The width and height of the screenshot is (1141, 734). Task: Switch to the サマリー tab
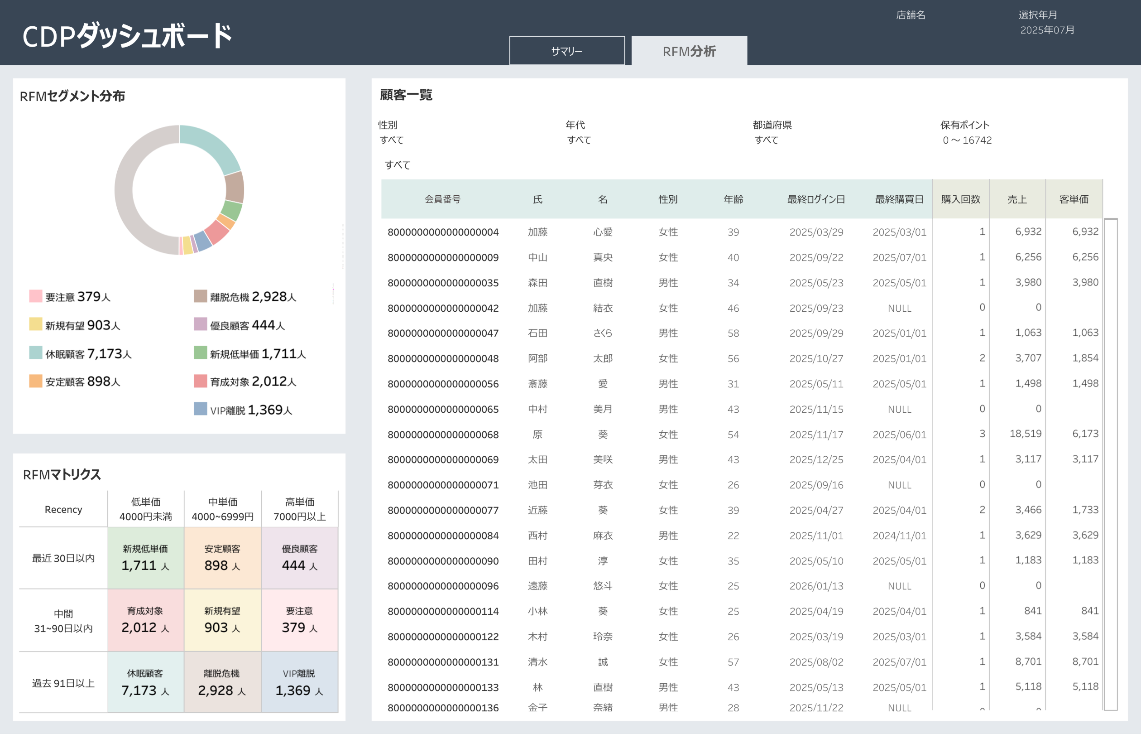click(x=567, y=51)
